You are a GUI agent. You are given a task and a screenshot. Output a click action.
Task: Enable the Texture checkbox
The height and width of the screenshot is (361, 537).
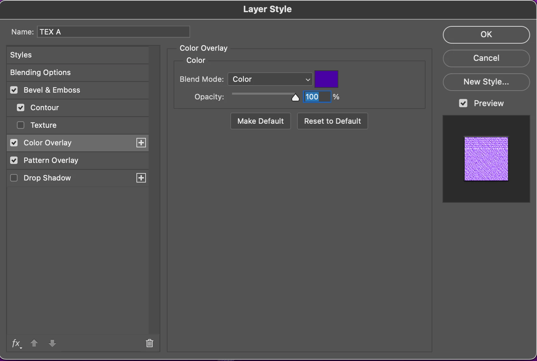pyautogui.click(x=21, y=125)
